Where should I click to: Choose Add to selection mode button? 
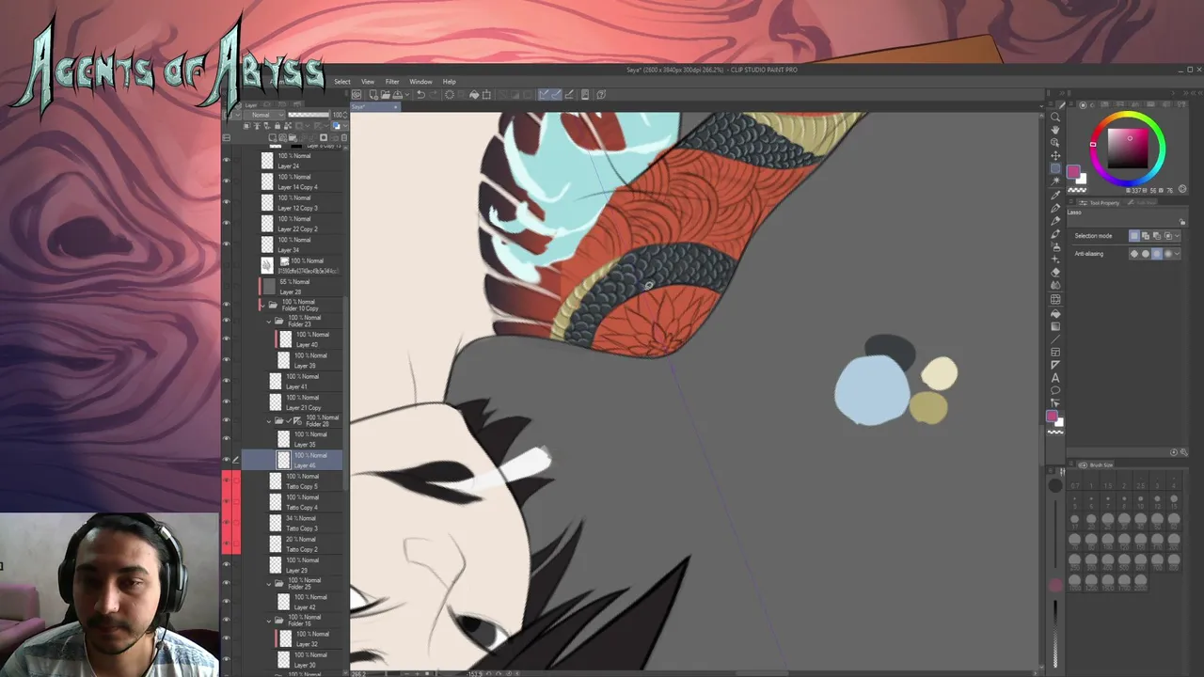(x=1146, y=236)
